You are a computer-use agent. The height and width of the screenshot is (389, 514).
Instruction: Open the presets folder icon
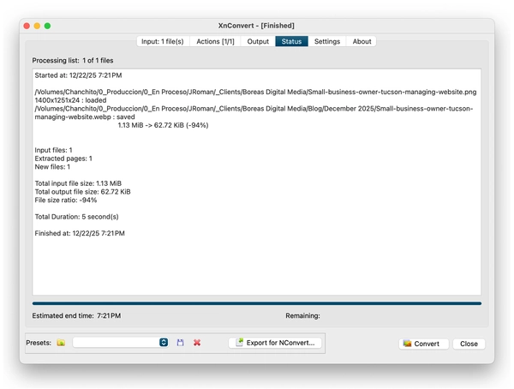pos(61,343)
